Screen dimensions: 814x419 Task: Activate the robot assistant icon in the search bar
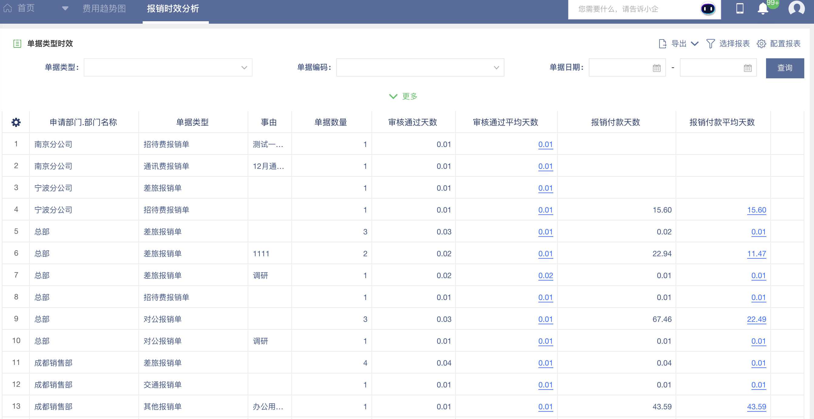point(708,9)
